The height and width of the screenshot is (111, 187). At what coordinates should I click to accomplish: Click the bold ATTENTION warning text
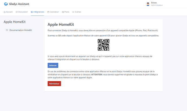(x=97, y=74)
